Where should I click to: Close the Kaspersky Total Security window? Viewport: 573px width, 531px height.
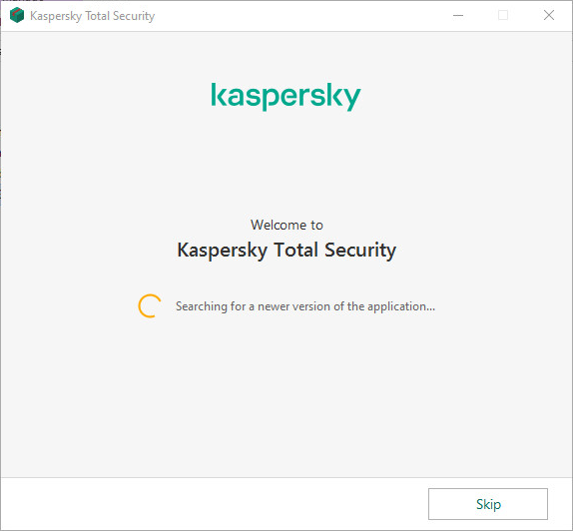tap(548, 15)
